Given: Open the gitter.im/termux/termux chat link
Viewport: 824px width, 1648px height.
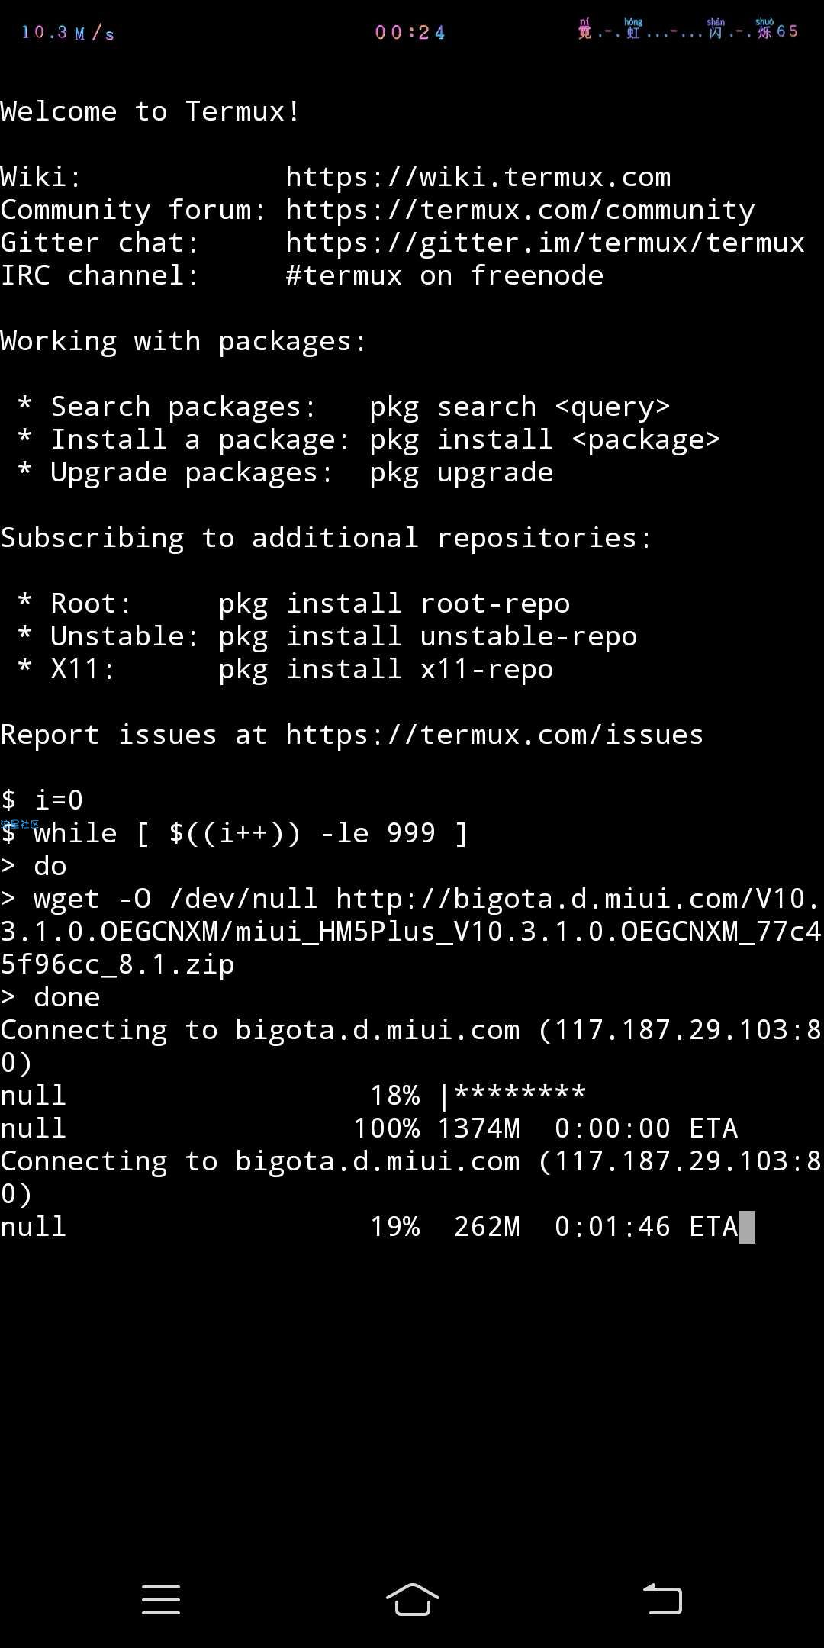Looking at the screenshot, I should click(x=546, y=243).
